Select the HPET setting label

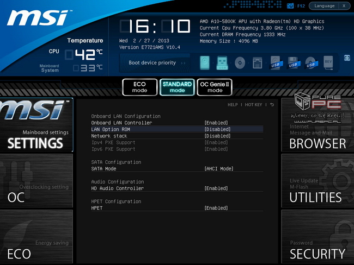coord(97,208)
